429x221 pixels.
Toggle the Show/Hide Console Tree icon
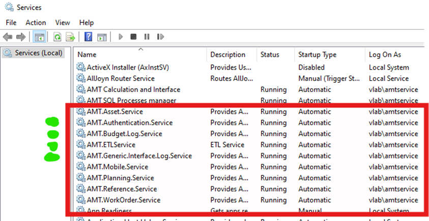[39, 37]
